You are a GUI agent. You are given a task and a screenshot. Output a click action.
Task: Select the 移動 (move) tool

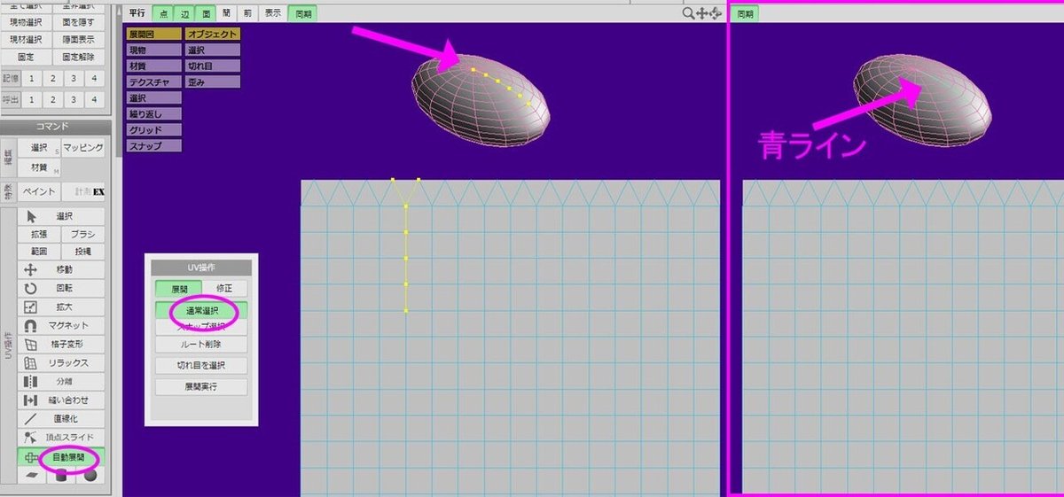pyautogui.click(x=61, y=269)
